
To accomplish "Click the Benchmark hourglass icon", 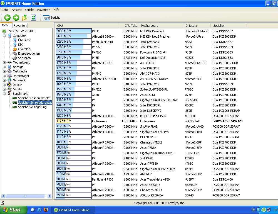I will [x=9, y=94].
